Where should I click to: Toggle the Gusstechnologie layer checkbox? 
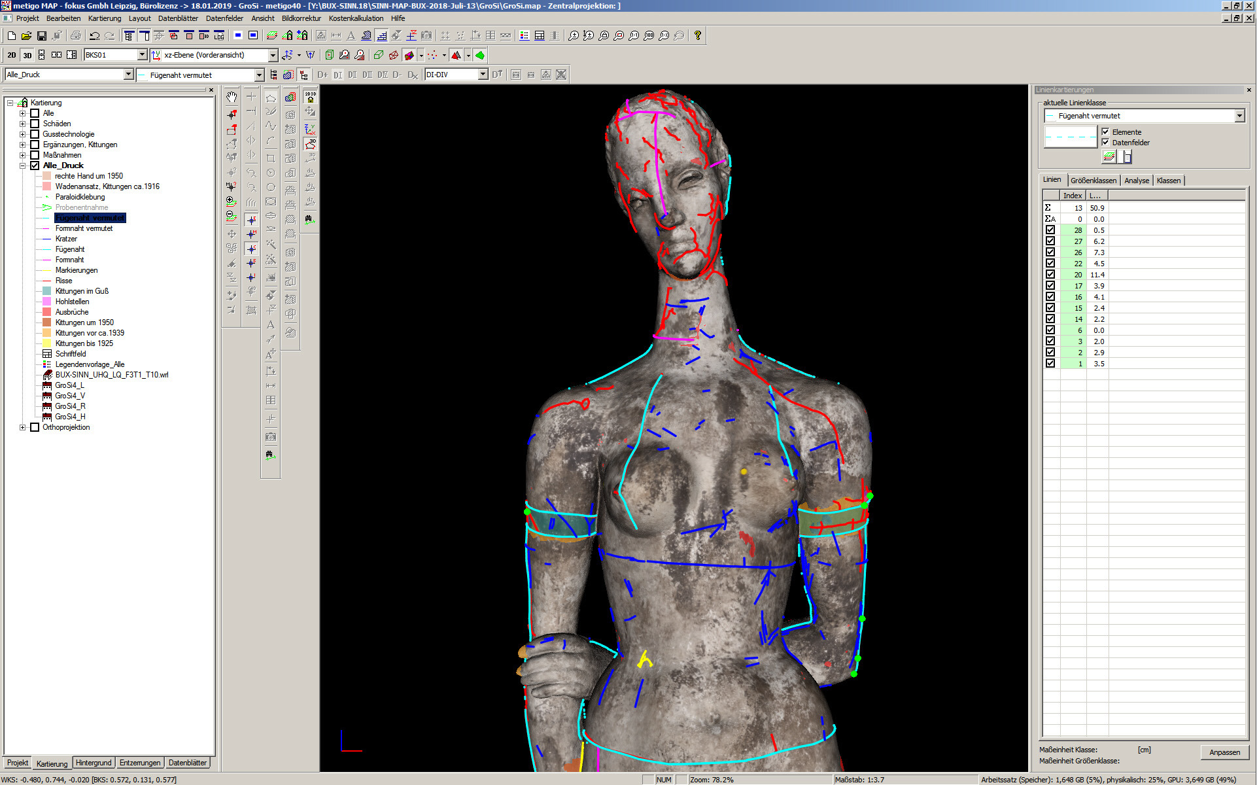[35, 134]
